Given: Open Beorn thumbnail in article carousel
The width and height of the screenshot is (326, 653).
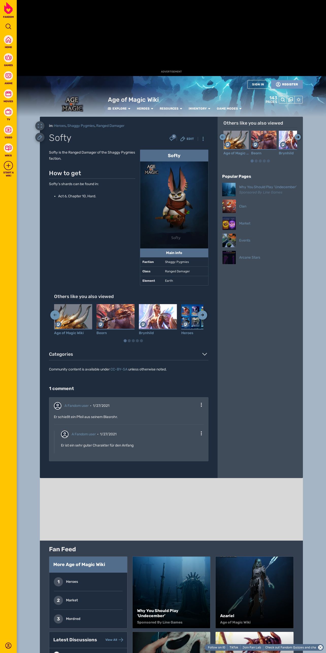Looking at the screenshot, I should coord(116,317).
